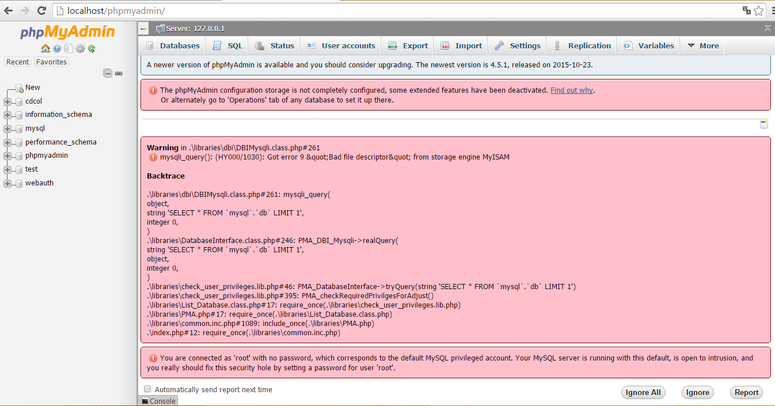This screenshot has height=406, width=775.
Task: Collapse all tree items minus icon
Action: (108, 73)
